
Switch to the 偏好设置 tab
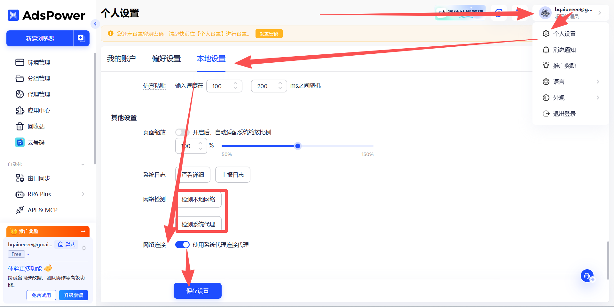[x=166, y=59]
